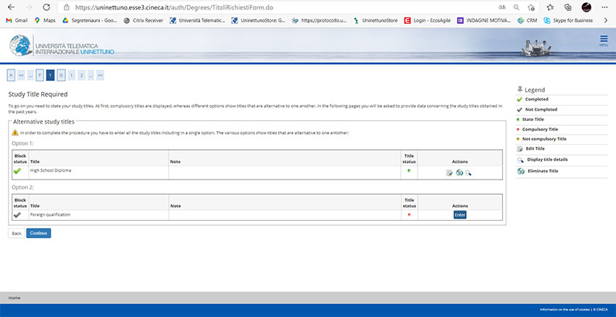Screen dimensions: 616x317
Task: Open the Maps bookmark
Action: [46, 20]
